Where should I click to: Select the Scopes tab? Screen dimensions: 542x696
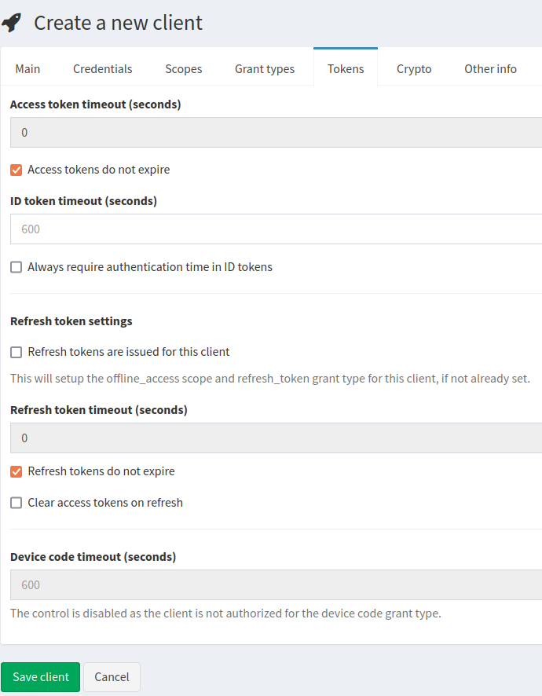pyautogui.click(x=183, y=68)
